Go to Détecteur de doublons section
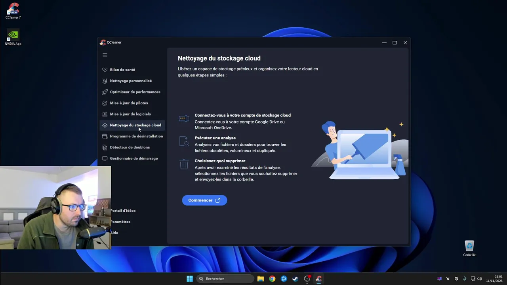Image resolution: width=507 pixels, height=285 pixels. (130, 147)
